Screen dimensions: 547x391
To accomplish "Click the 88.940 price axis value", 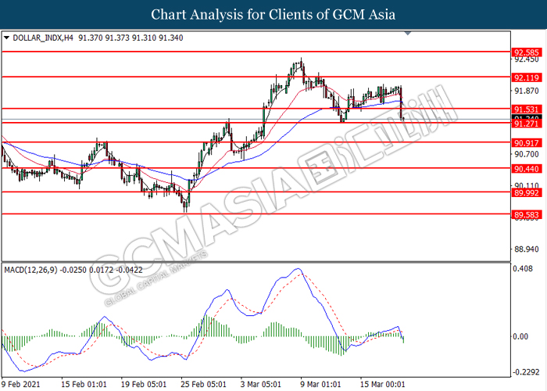I will pos(527,249).
